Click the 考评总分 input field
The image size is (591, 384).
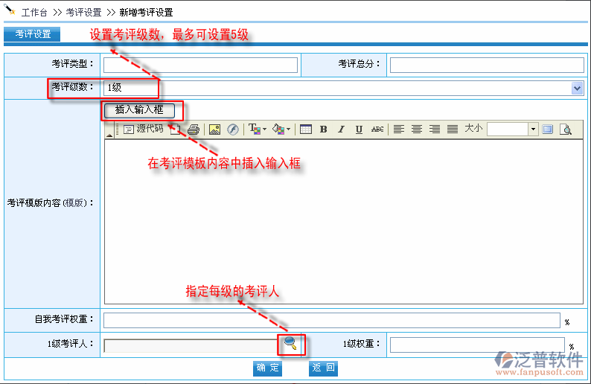(487, 65)
